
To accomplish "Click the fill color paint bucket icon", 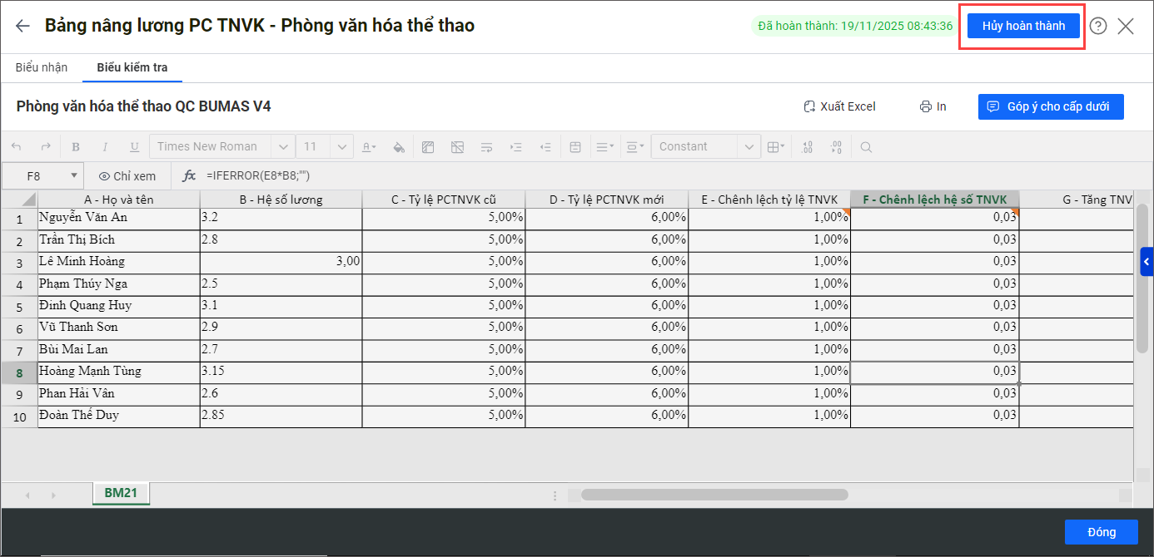I will (x=399, y=147).
